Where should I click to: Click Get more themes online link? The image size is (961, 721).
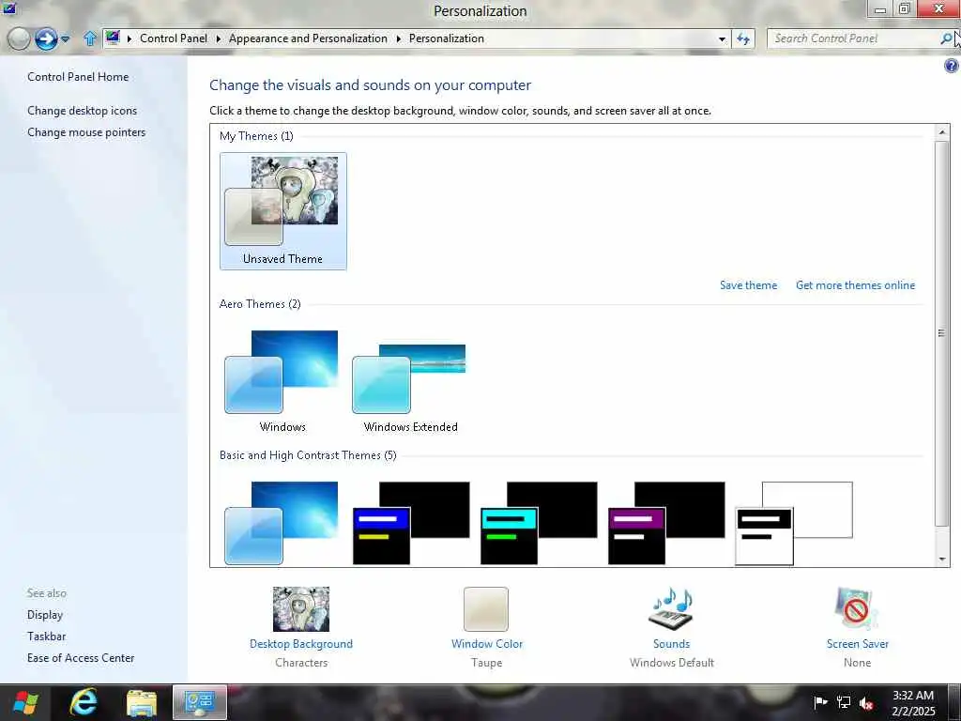tap(855, 285)
